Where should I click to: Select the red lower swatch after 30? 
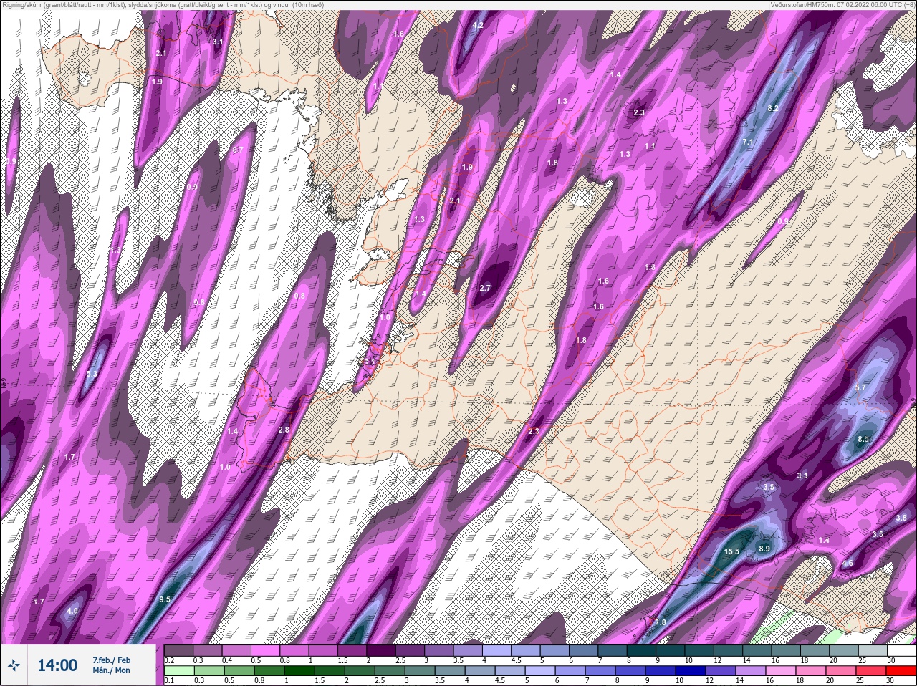(x=901, y=671)
